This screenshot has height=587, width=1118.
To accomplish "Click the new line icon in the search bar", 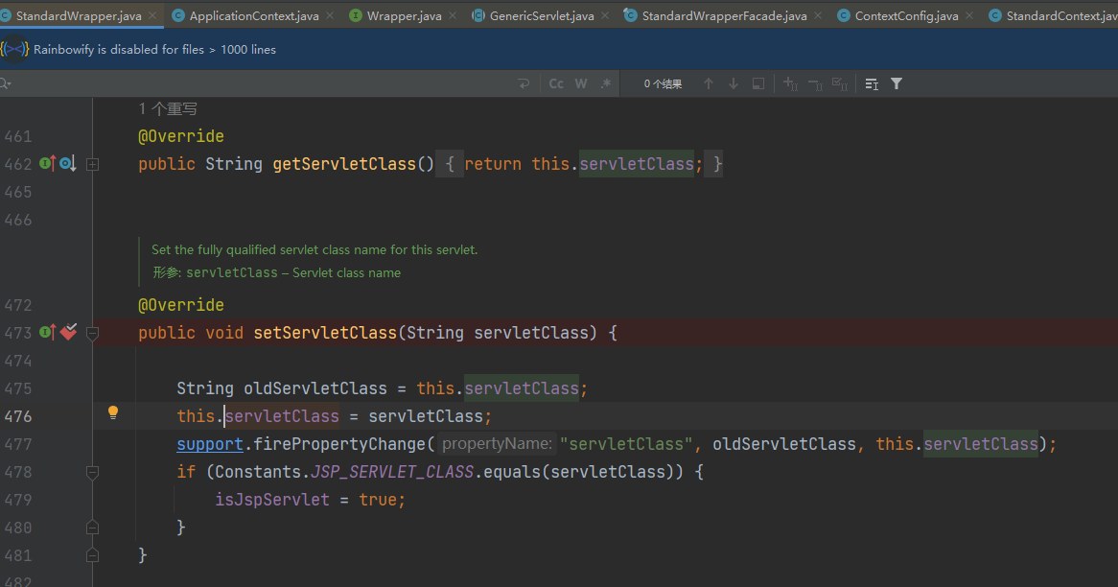I will 524,84.
